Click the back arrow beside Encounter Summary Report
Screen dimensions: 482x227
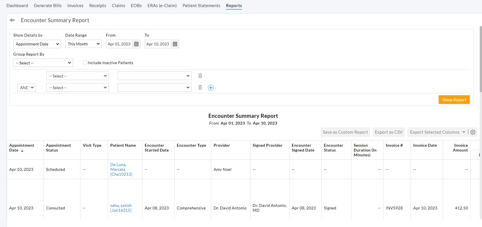[x=12, y=20]
